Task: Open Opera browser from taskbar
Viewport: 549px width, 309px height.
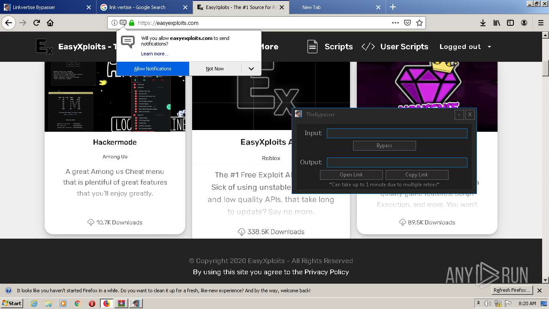Action: pos(92,303)
